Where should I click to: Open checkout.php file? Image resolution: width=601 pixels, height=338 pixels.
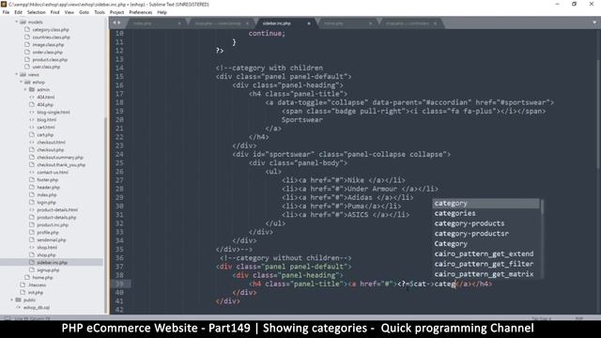click(x=50, y=150)
